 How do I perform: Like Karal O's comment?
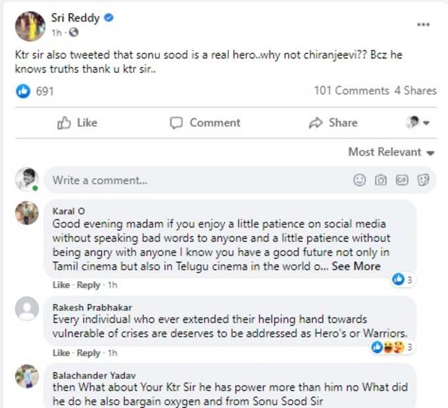point(61,285)
